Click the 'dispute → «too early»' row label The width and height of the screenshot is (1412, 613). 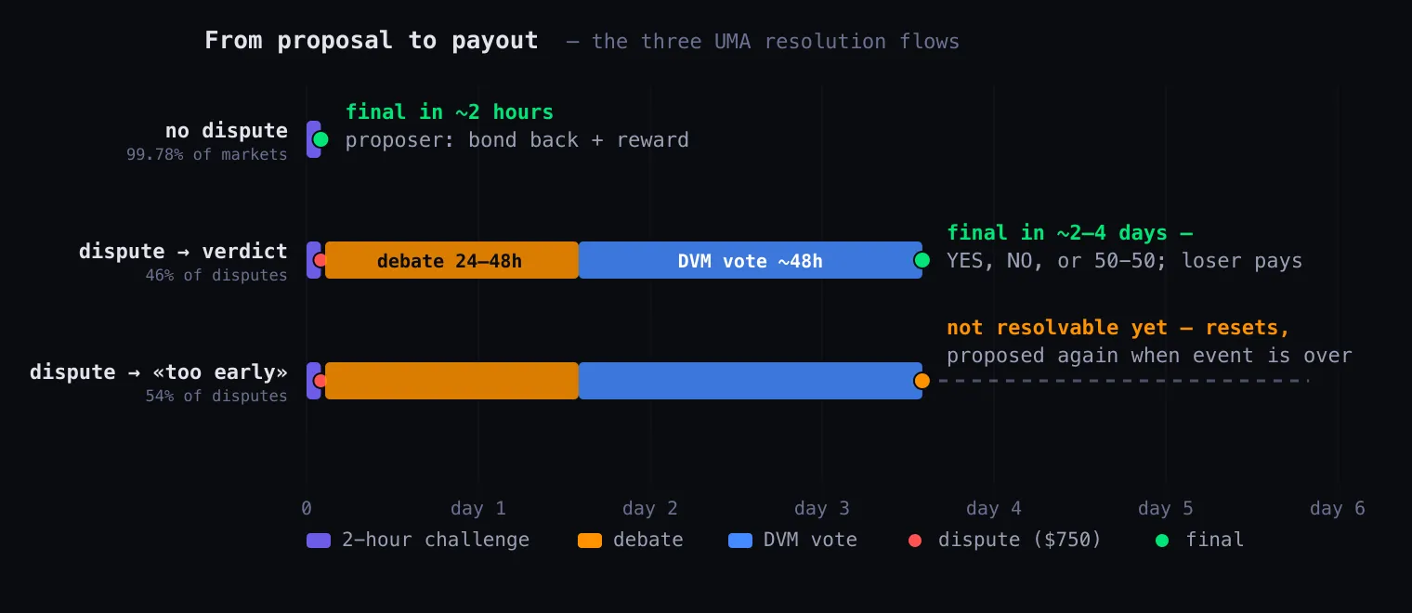159,372
